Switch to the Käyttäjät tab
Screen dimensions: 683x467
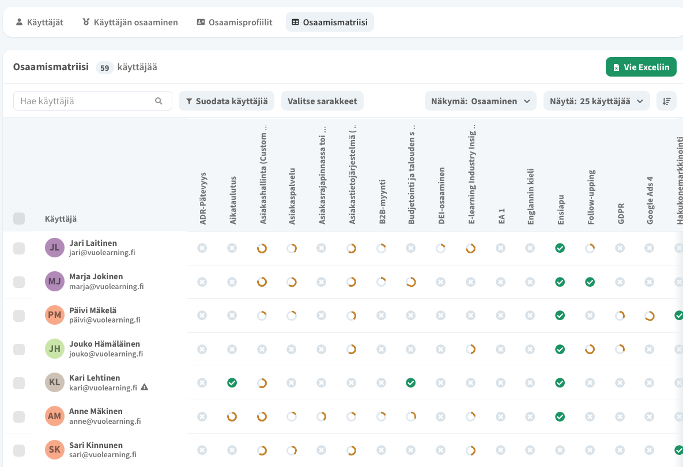(x=39, y=22)
